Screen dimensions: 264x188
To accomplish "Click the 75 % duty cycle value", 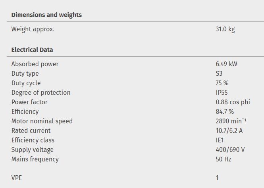I will (x=222, y=83).
